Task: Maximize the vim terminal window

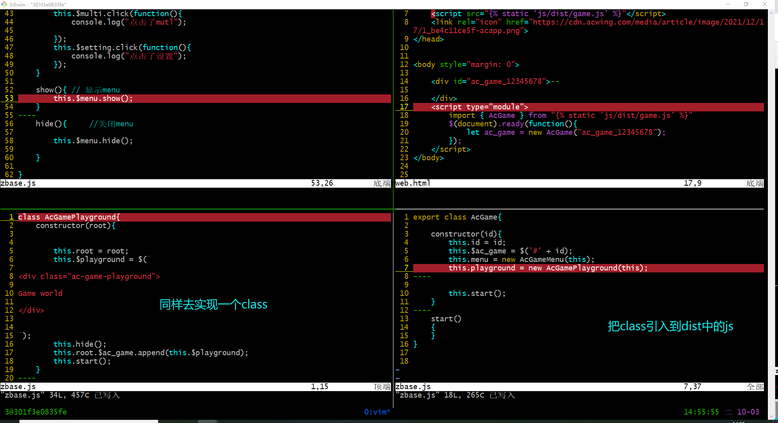Action: [746, 4]
